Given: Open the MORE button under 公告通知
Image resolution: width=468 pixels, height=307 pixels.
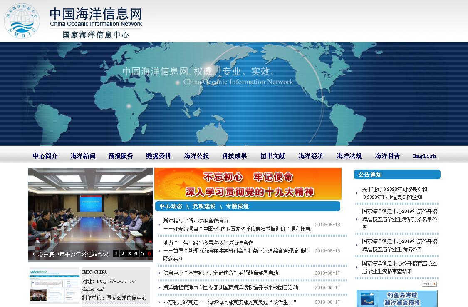Looking at the screenshot, I should [429, 284].
